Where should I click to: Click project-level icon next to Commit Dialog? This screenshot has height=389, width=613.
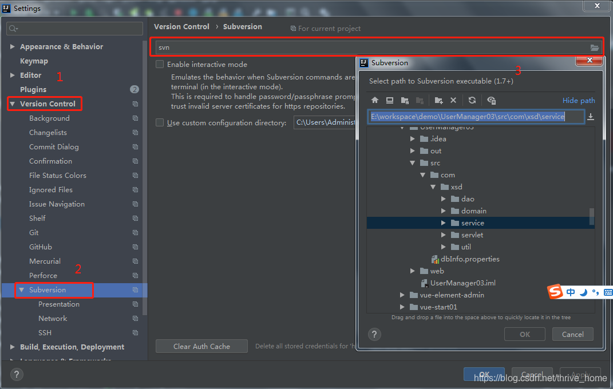(135, 147)
